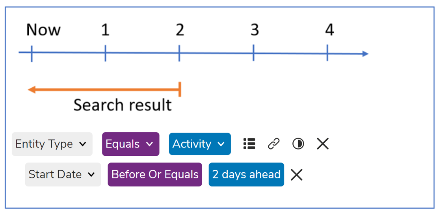
Task: Click the Now tick on the timeline
Action: 32,53
